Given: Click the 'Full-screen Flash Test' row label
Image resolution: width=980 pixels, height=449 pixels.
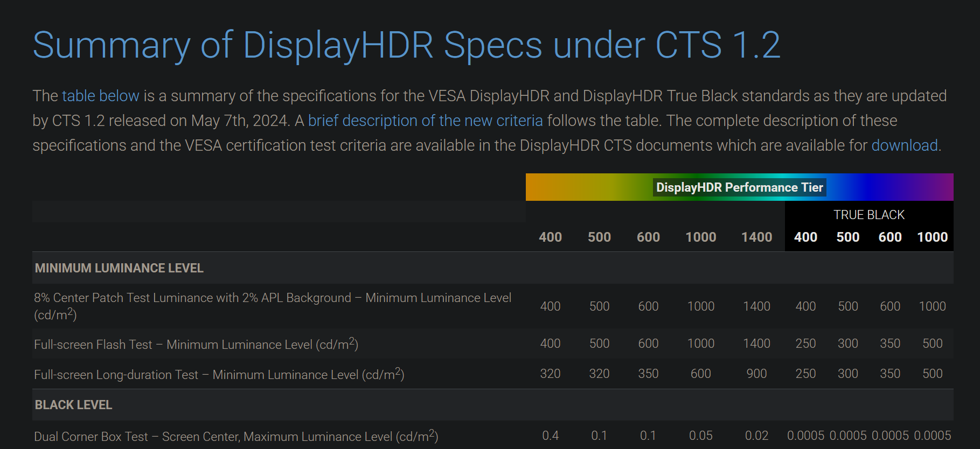Looking at the screenshot, I should click(x=196, y=343).
